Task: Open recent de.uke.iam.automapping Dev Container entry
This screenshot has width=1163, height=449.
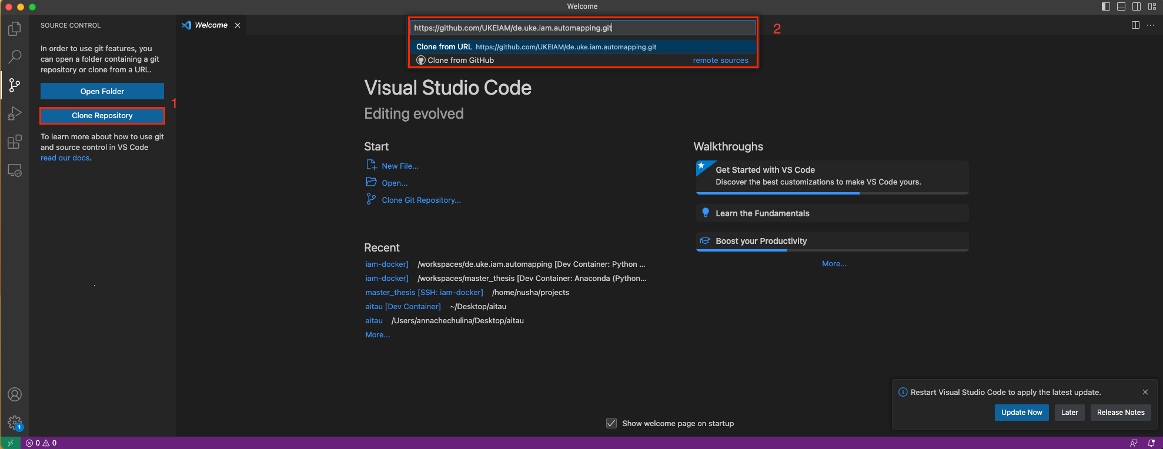Action: point(387,264)
